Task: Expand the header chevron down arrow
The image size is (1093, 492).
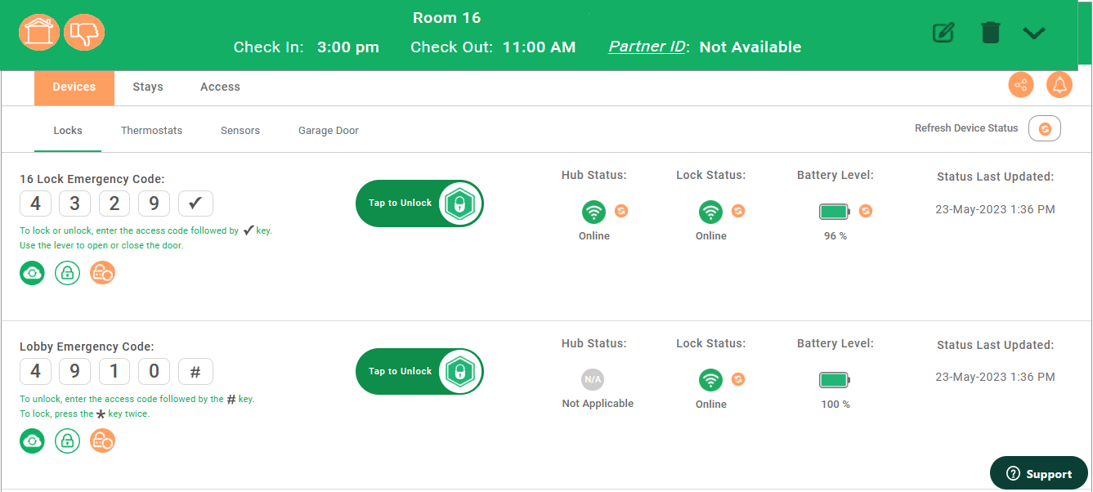Action: (1034, 34)
